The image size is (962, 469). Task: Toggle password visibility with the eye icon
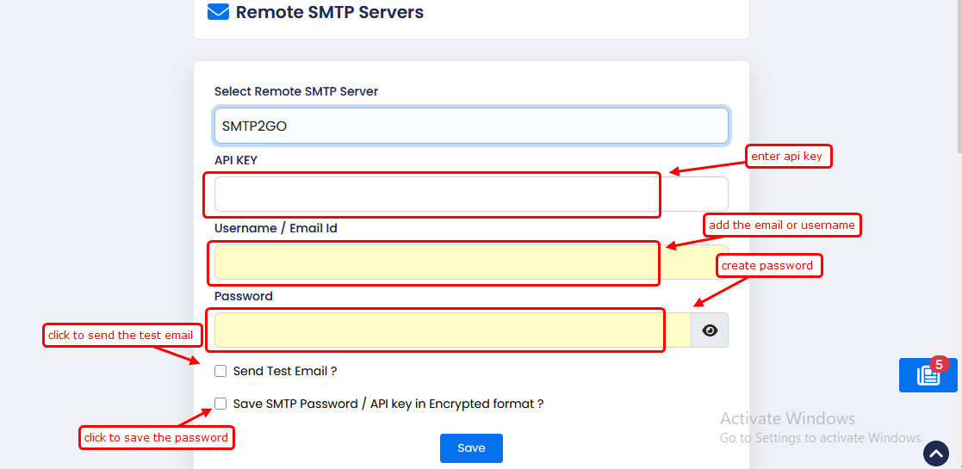click(x=710, y=330)
